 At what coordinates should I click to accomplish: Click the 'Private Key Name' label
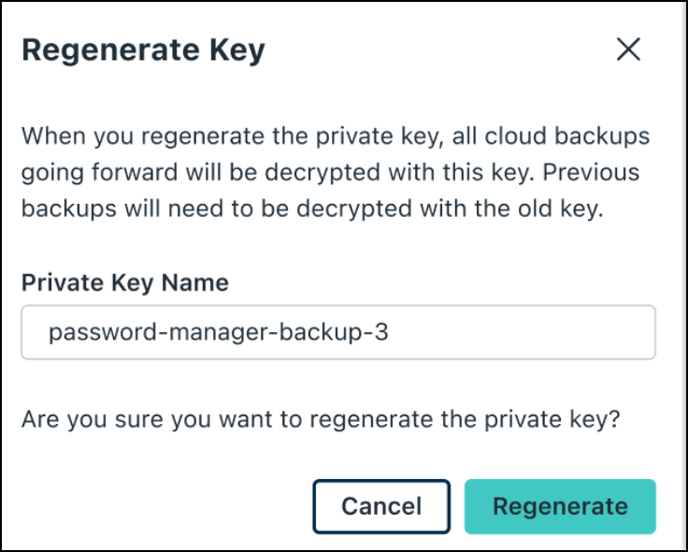[x=124, y=283]
